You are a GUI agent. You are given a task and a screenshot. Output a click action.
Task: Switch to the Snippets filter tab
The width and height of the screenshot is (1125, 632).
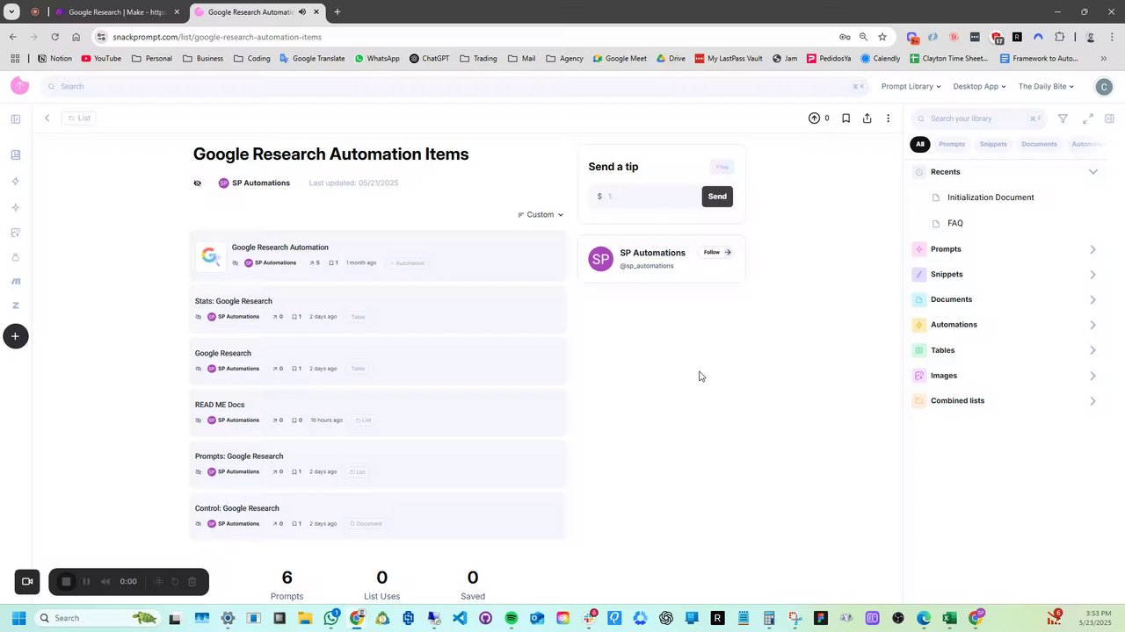tap(993, 144)
